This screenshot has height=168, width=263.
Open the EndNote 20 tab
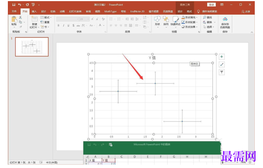pyautogui.click(x=137, y=11)
